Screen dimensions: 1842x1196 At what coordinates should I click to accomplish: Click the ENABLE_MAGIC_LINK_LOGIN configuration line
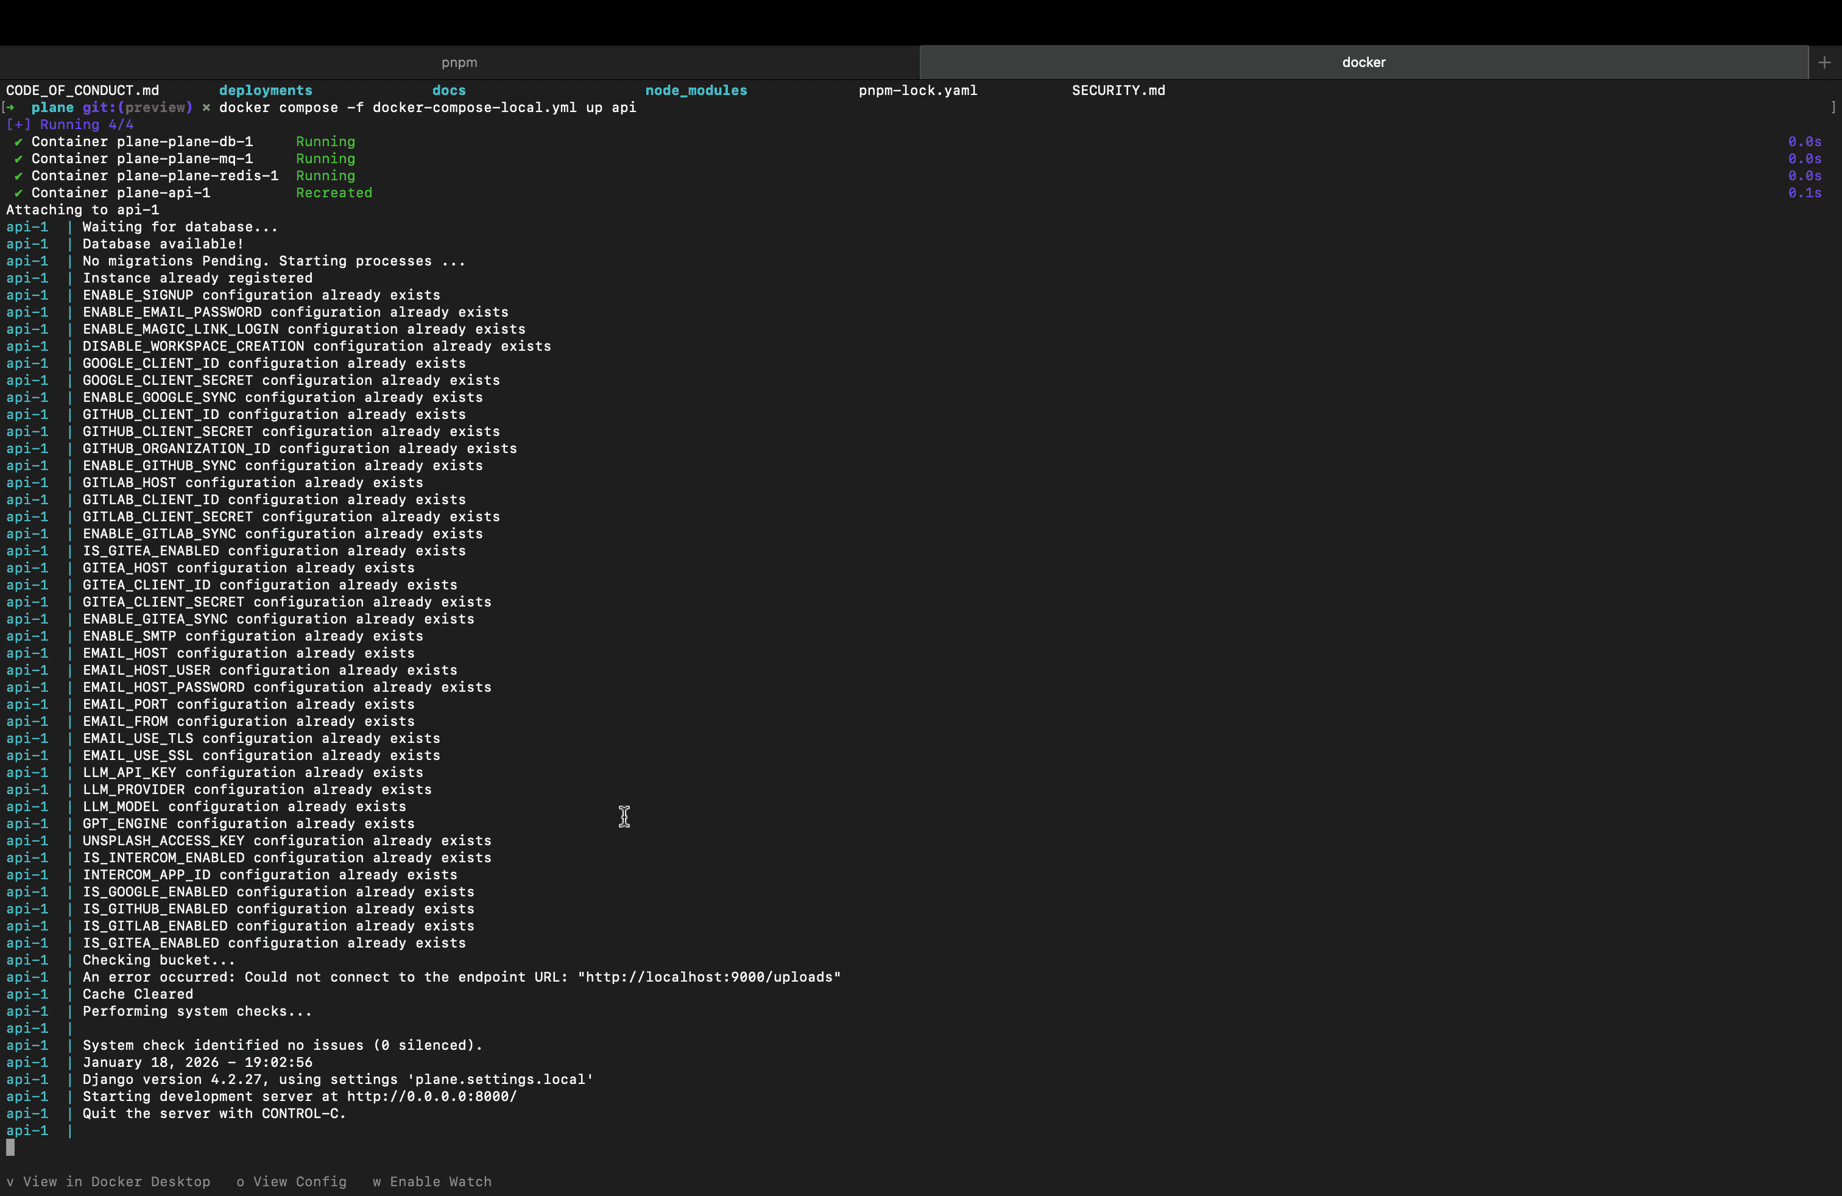click(x=303, y=329)
